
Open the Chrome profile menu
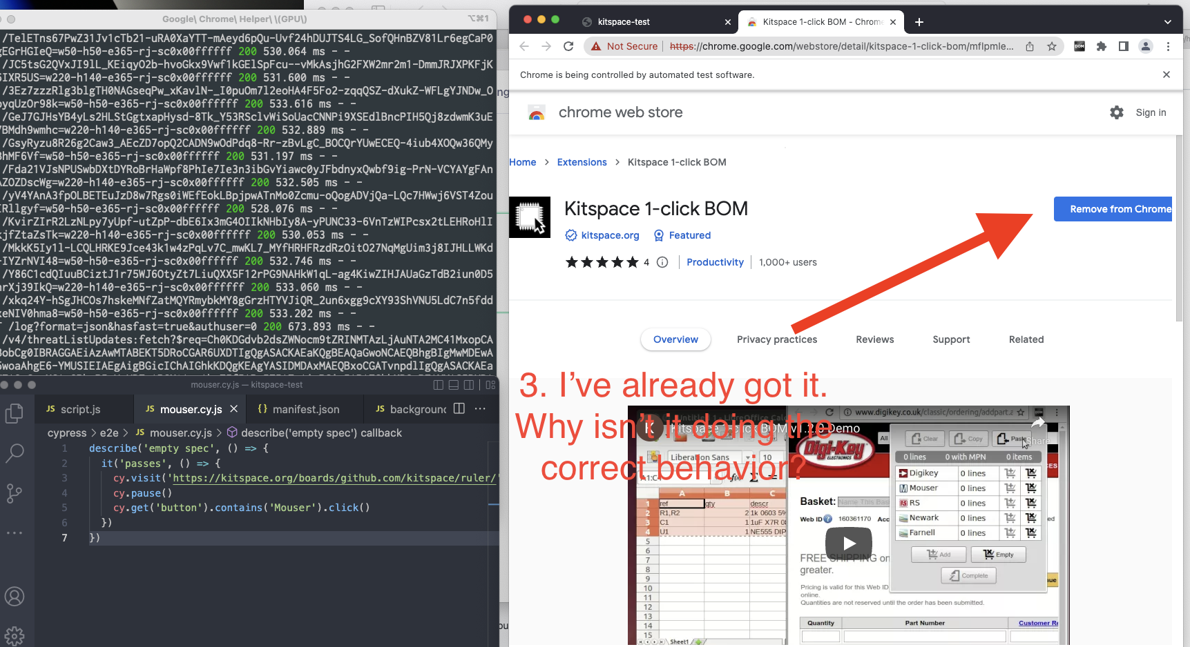click(x=1146, y=46)
